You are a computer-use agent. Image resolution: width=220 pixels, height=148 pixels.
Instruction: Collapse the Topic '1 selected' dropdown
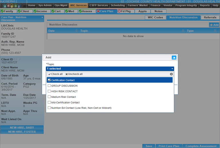172,69
